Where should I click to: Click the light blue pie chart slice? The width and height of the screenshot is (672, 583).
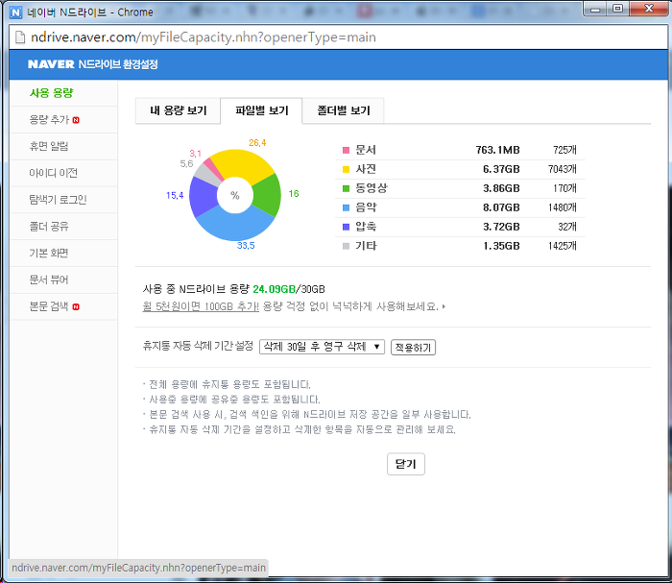click(235, 224)
